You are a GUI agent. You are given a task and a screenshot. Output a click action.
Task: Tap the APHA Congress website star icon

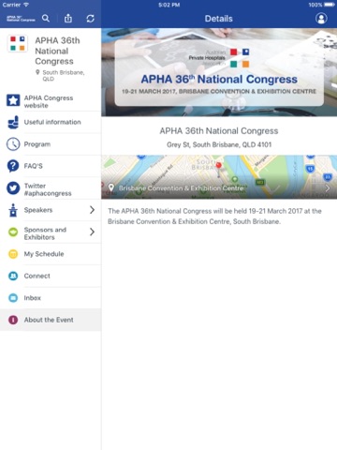click(x=13, y=100)
